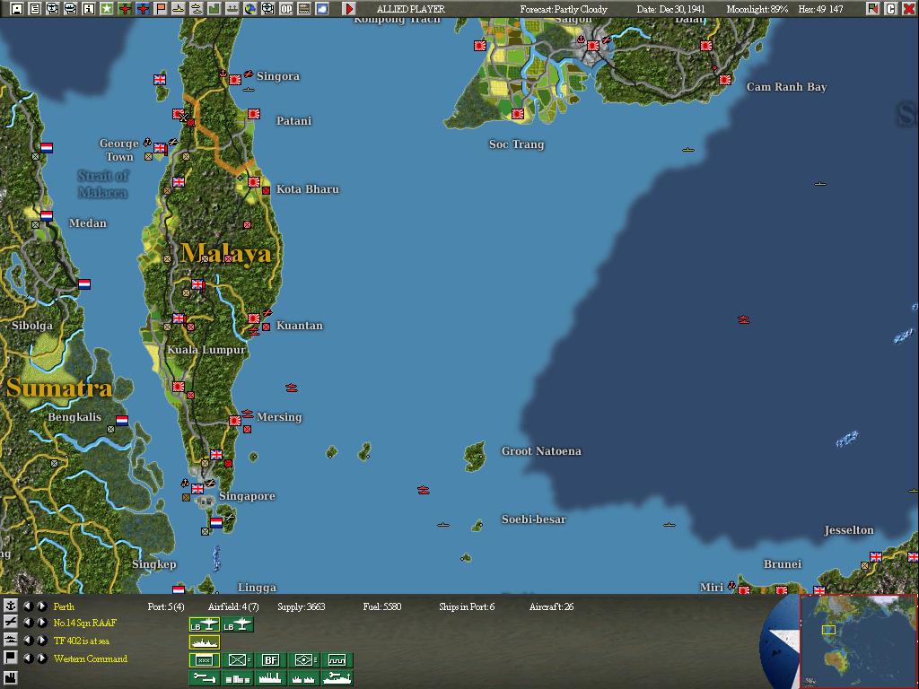Go to previous base before Perth
Screen dimensions: 919x689
coord(28,606)
